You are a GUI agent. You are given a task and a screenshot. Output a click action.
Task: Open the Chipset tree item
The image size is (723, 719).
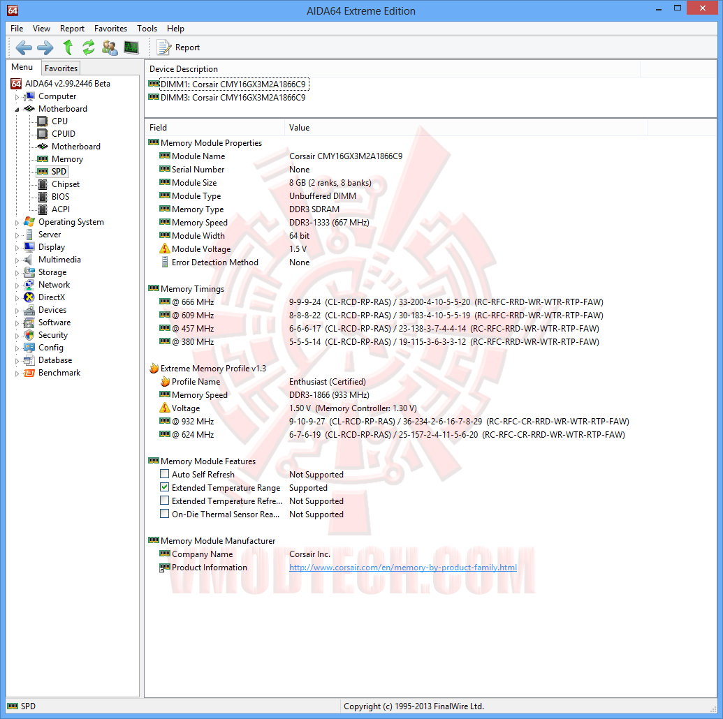point(66,184)
